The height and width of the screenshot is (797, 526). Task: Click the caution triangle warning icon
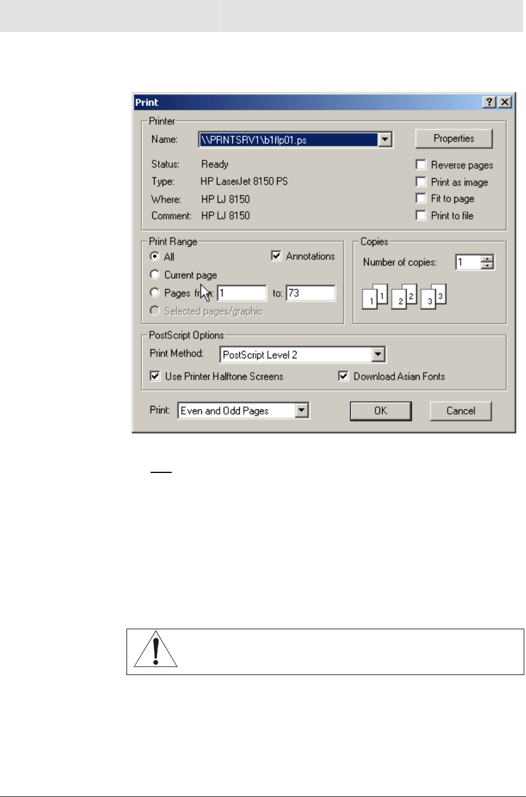[x=156, y=650]
